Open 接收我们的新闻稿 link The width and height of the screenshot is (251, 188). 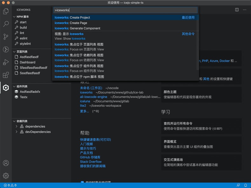coord(93,166)
